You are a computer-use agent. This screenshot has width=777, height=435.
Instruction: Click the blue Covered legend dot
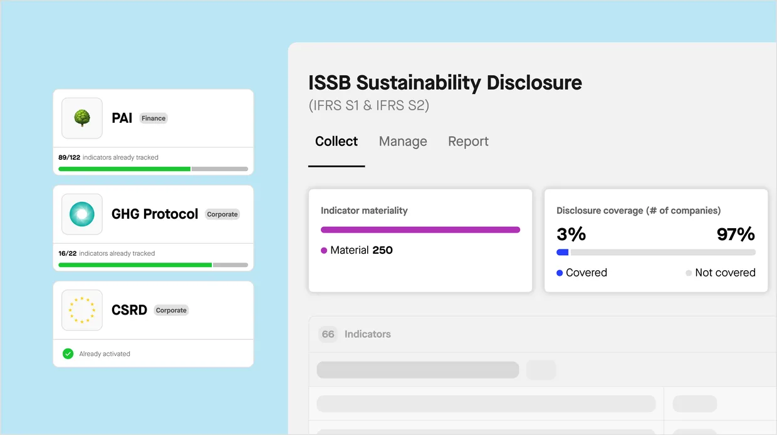[x=560, y=273]
